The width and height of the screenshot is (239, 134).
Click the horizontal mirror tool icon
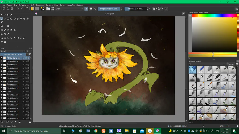[154, 9]
